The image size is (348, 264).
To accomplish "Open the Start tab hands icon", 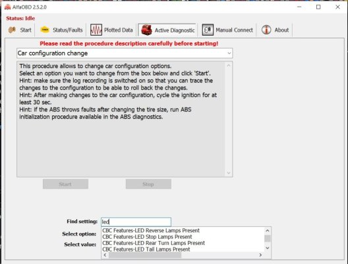I will point(12,30).
